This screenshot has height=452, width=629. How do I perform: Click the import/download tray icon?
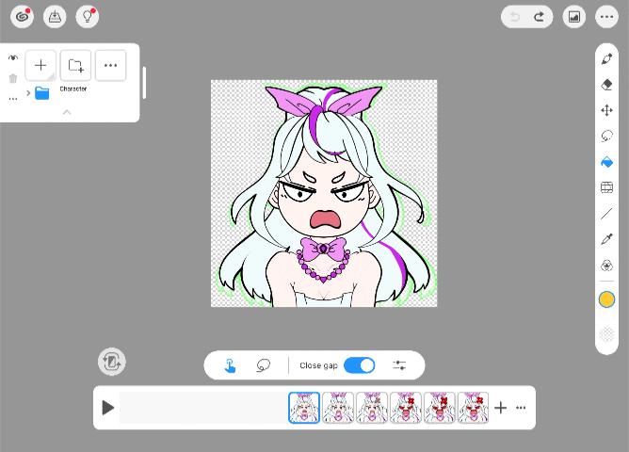pos(55,17)
